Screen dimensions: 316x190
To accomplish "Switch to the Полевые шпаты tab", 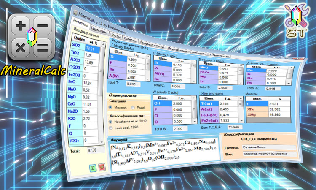I will (152, 44).
